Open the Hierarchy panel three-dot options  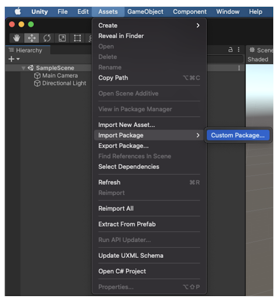point(238,50)
